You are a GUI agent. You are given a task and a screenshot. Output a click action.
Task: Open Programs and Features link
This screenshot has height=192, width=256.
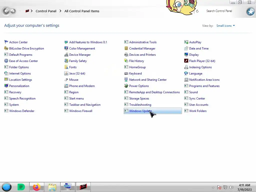coord(204,86)
